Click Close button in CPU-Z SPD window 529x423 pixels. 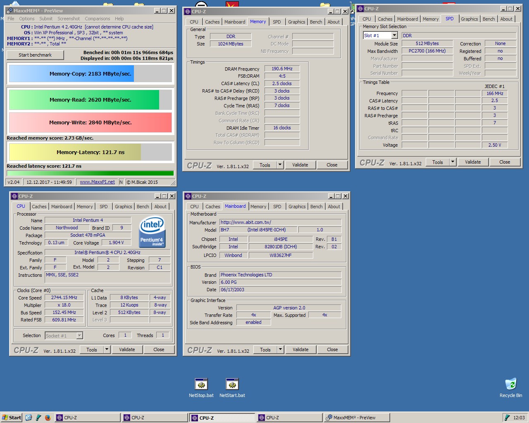(x=505, y=162)
